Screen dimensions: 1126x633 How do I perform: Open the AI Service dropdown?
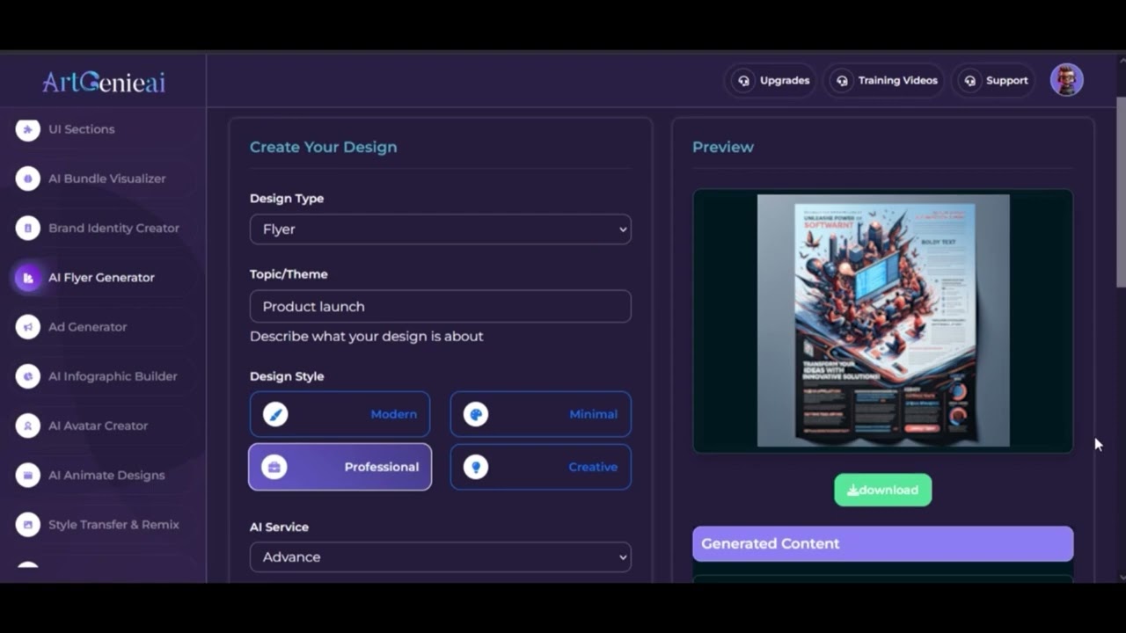point(440,557)
